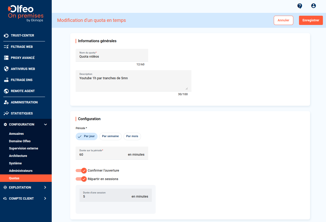Click the Antivirus Web shield icon
This screenshot has width=326, height=222.
point(6,69)
